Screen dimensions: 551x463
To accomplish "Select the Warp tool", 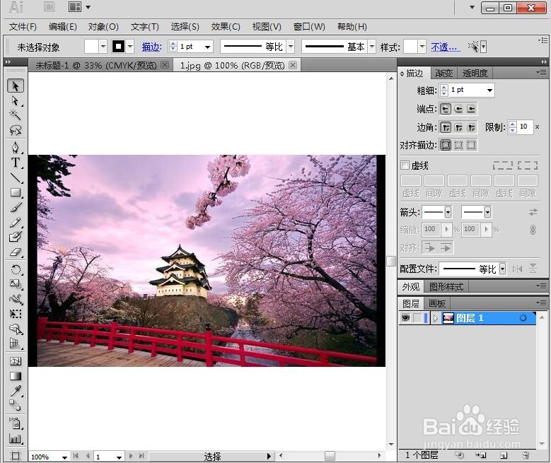I will point(16,299).
